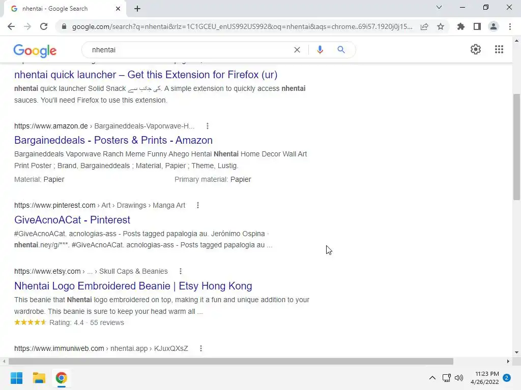The height and width of the screenshot is (390, 521).
Task: Click the vertical scrollbar thumb
Action: click(x=516, y=147)
